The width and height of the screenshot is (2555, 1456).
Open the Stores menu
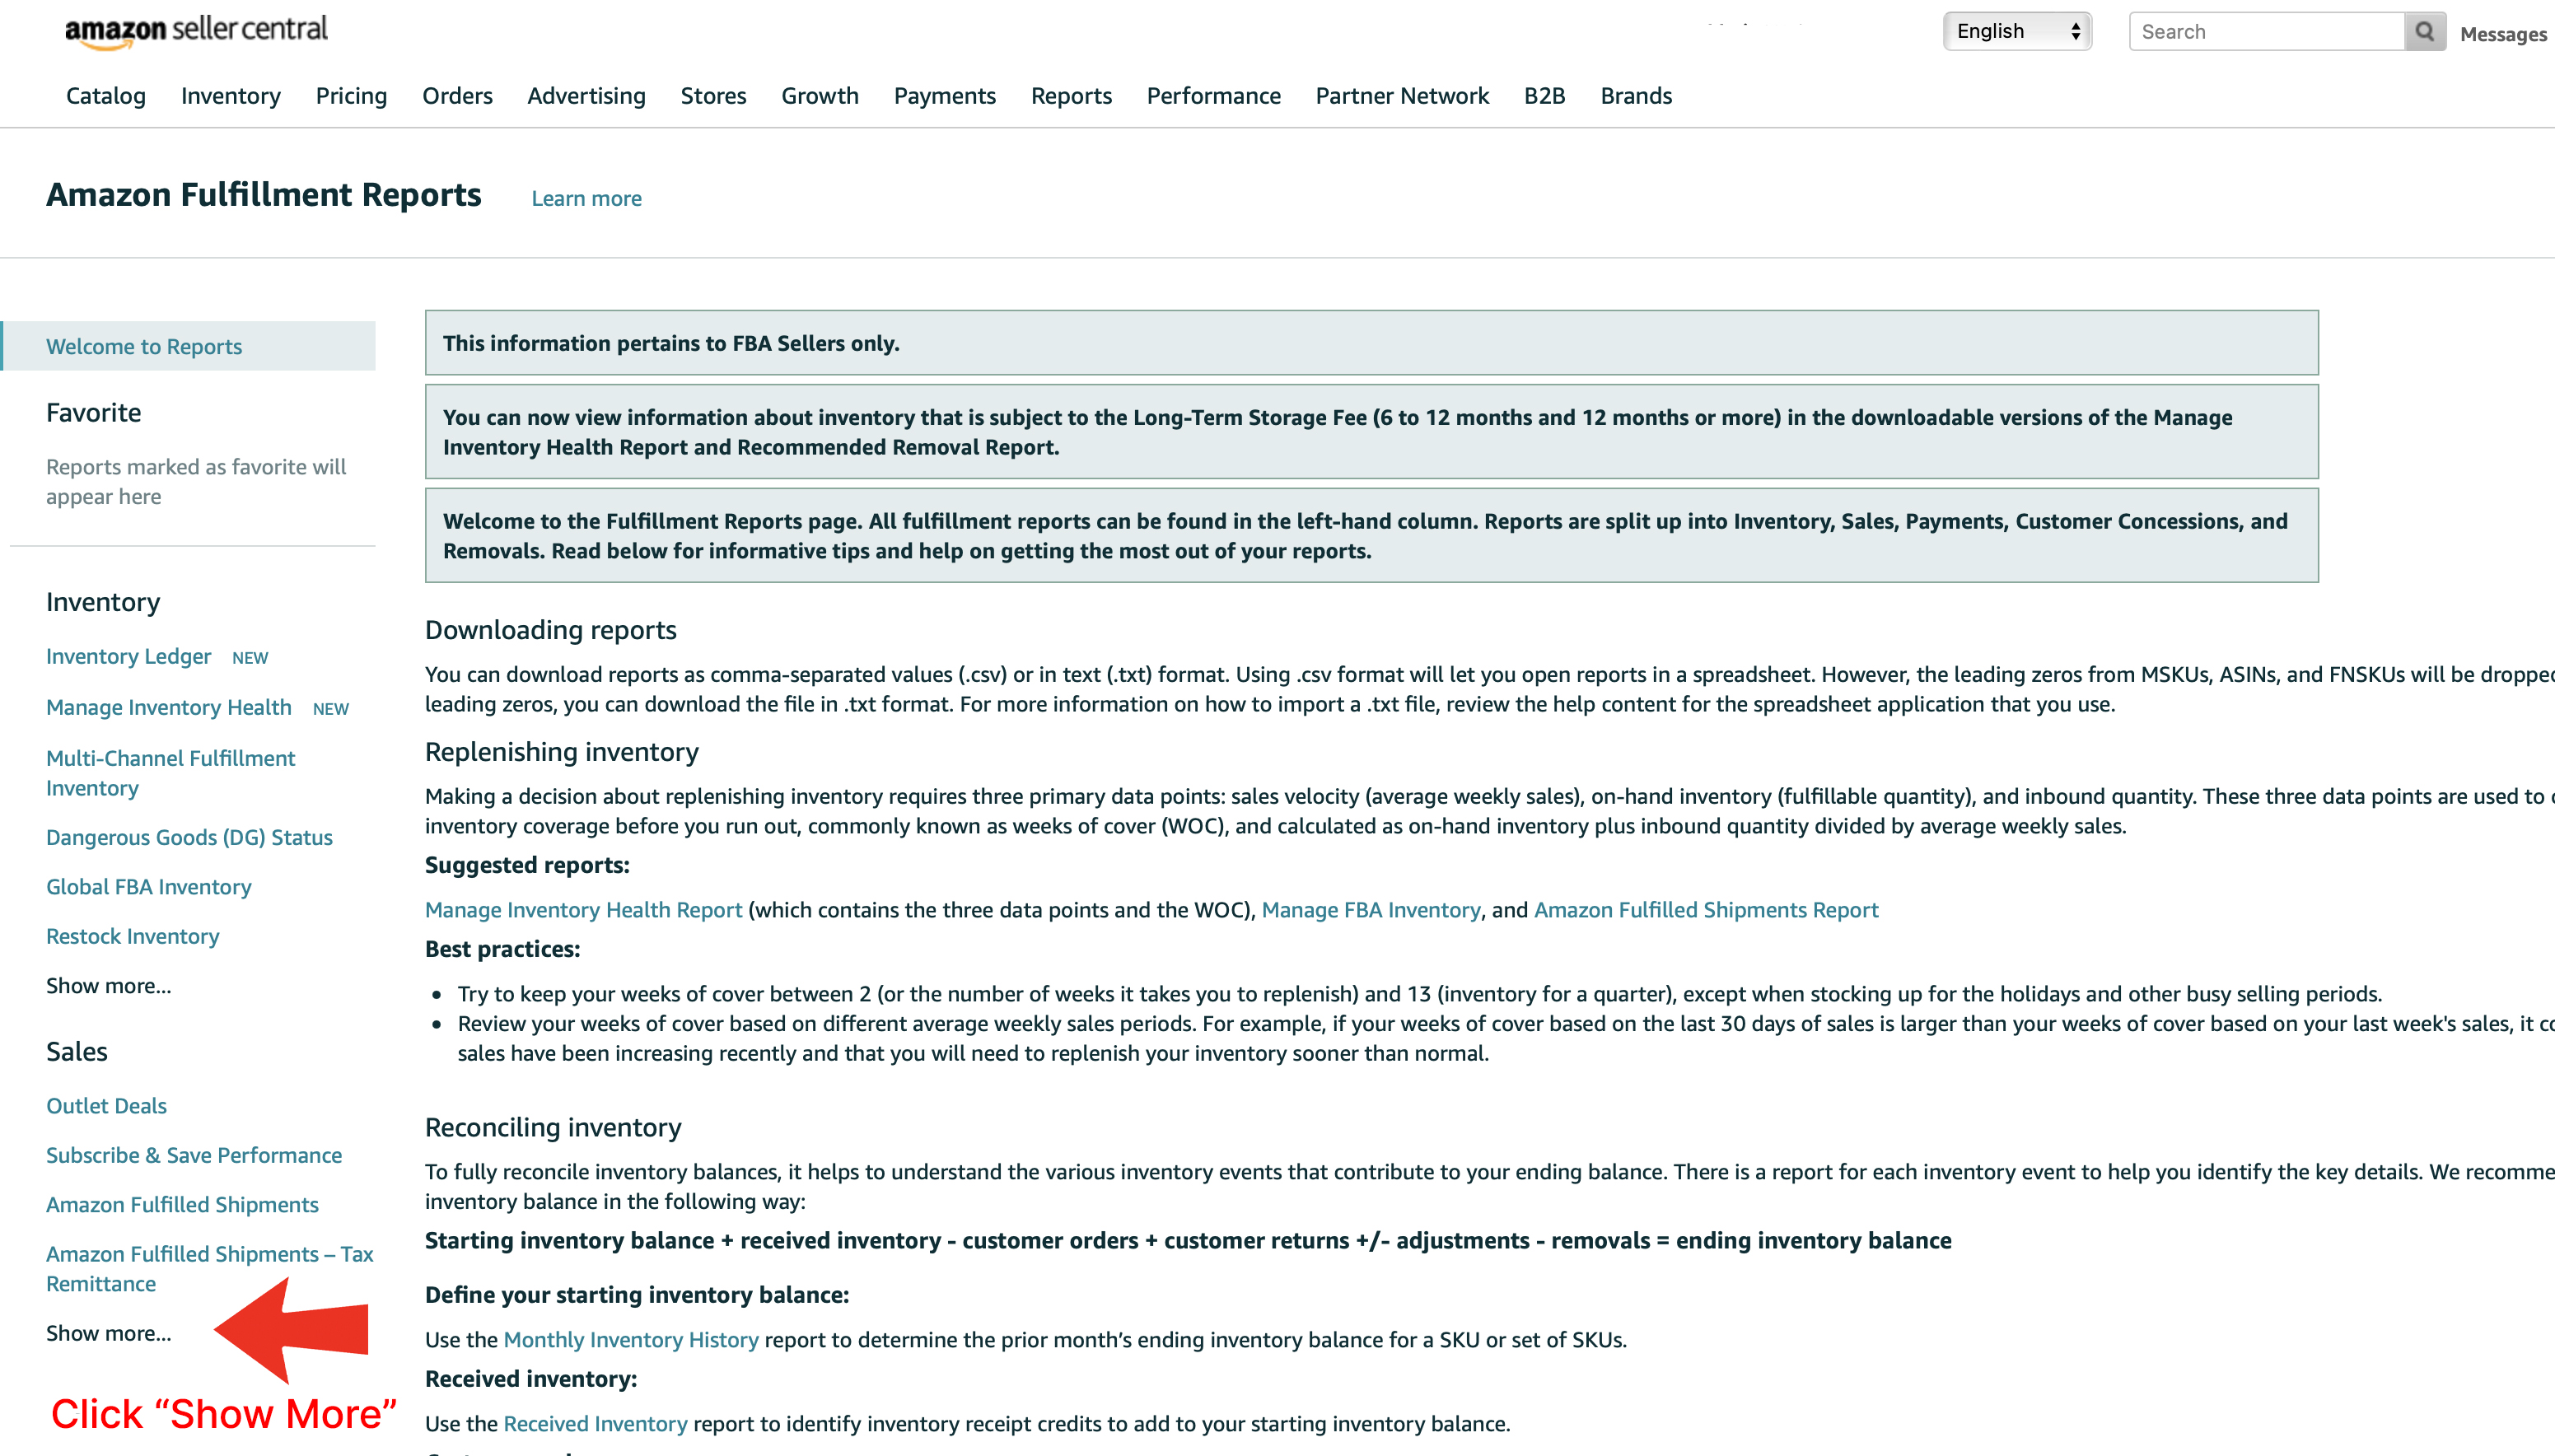[713, 96]
